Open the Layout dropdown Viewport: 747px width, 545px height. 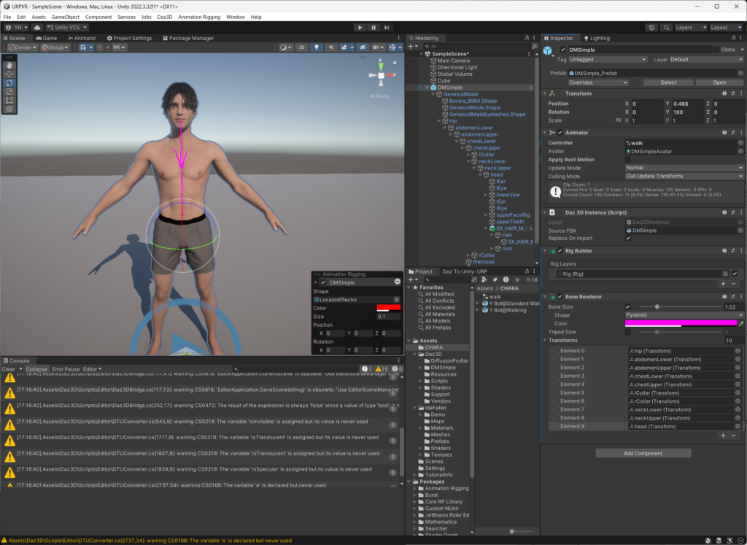[725, 27]
